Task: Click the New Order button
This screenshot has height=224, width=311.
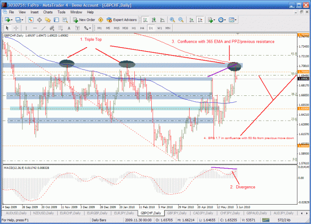Action: coord(84,20)
